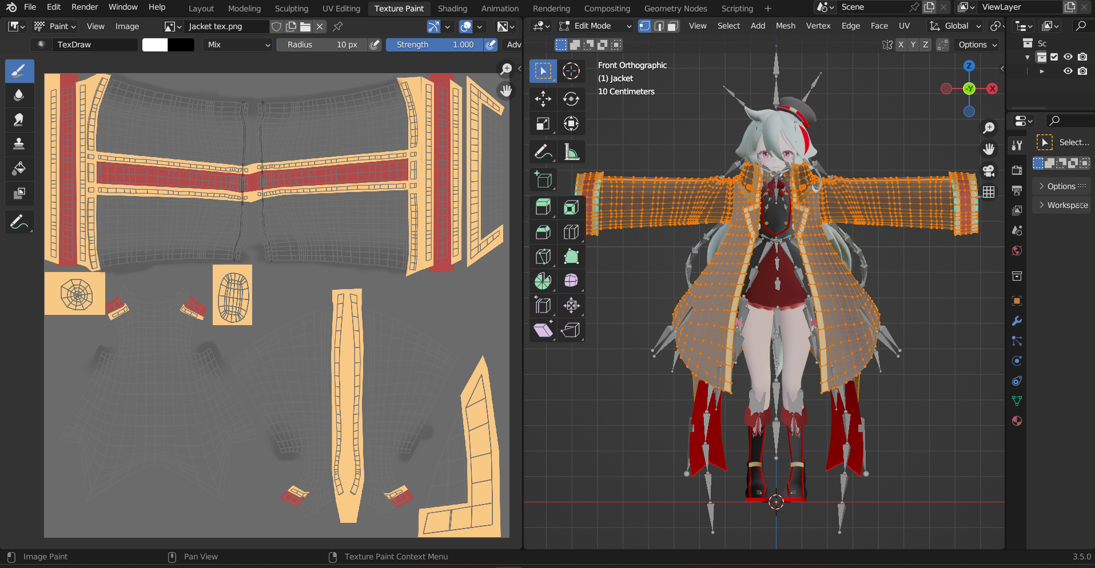Screen dimensions: 1095x568
Task: Open the Mesh menu in viewport header
Action: pos(786,26)
